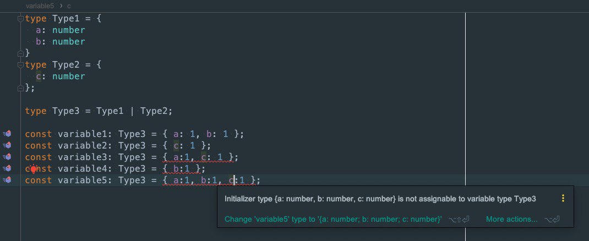Click the c breadcrumb item
589x241 pixels.
tap(69, 6)
